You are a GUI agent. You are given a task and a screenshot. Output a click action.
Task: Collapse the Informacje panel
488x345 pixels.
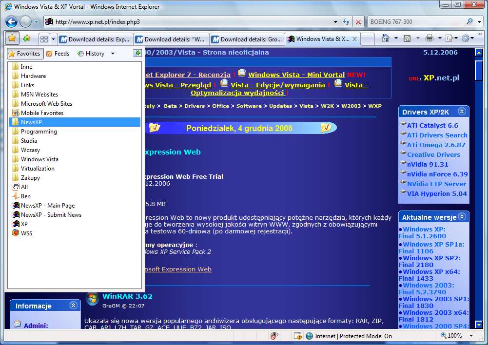click(x=74, y=305)
